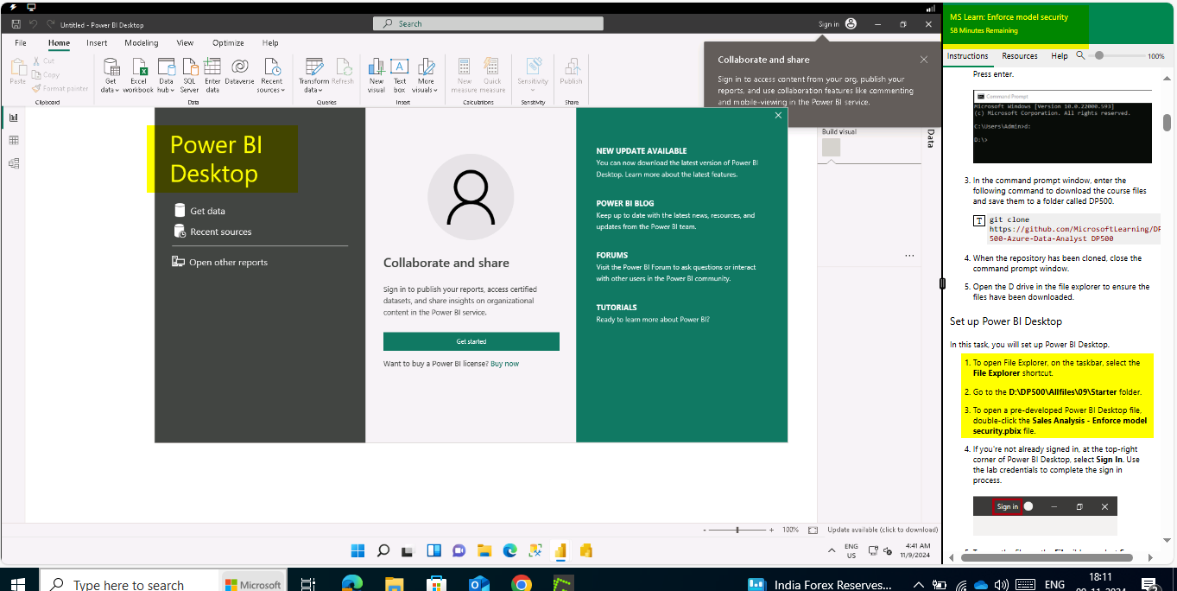Switch to the Modeling ribbon tab
Screen dimensions: 1177x591
click(142, 42)
